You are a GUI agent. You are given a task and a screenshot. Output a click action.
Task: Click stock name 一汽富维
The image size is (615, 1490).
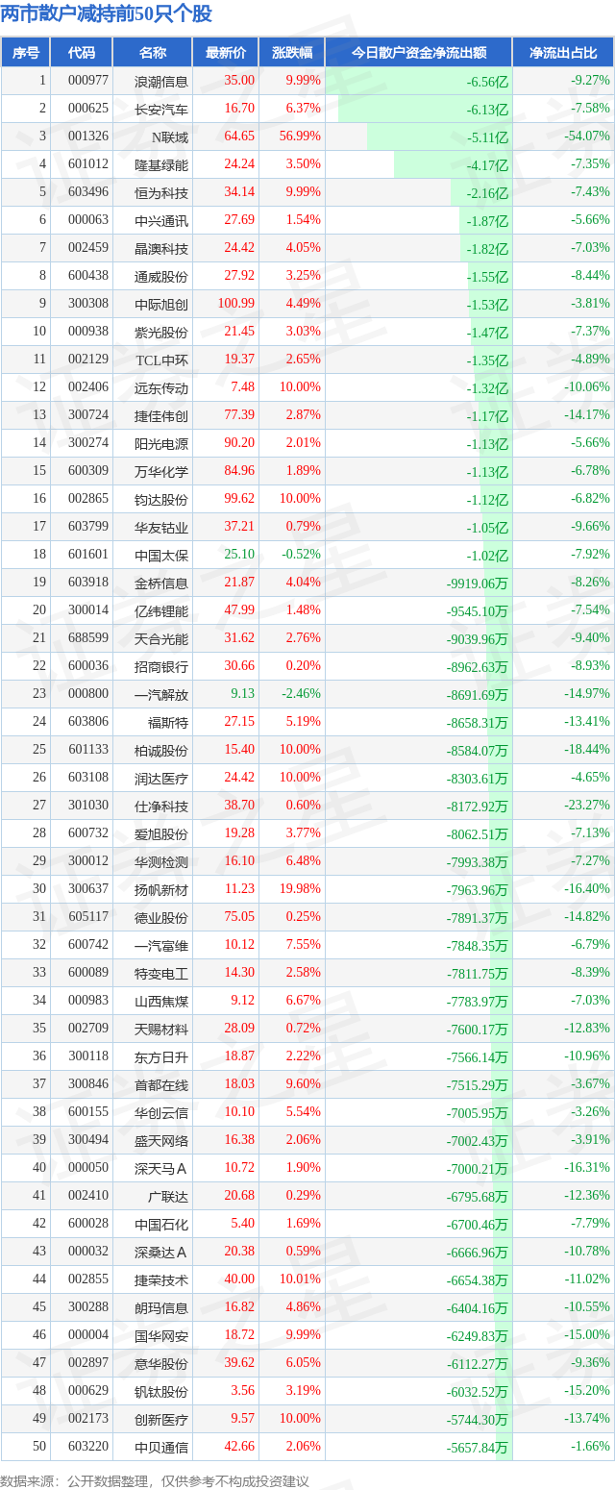click(x=161, y=945)
